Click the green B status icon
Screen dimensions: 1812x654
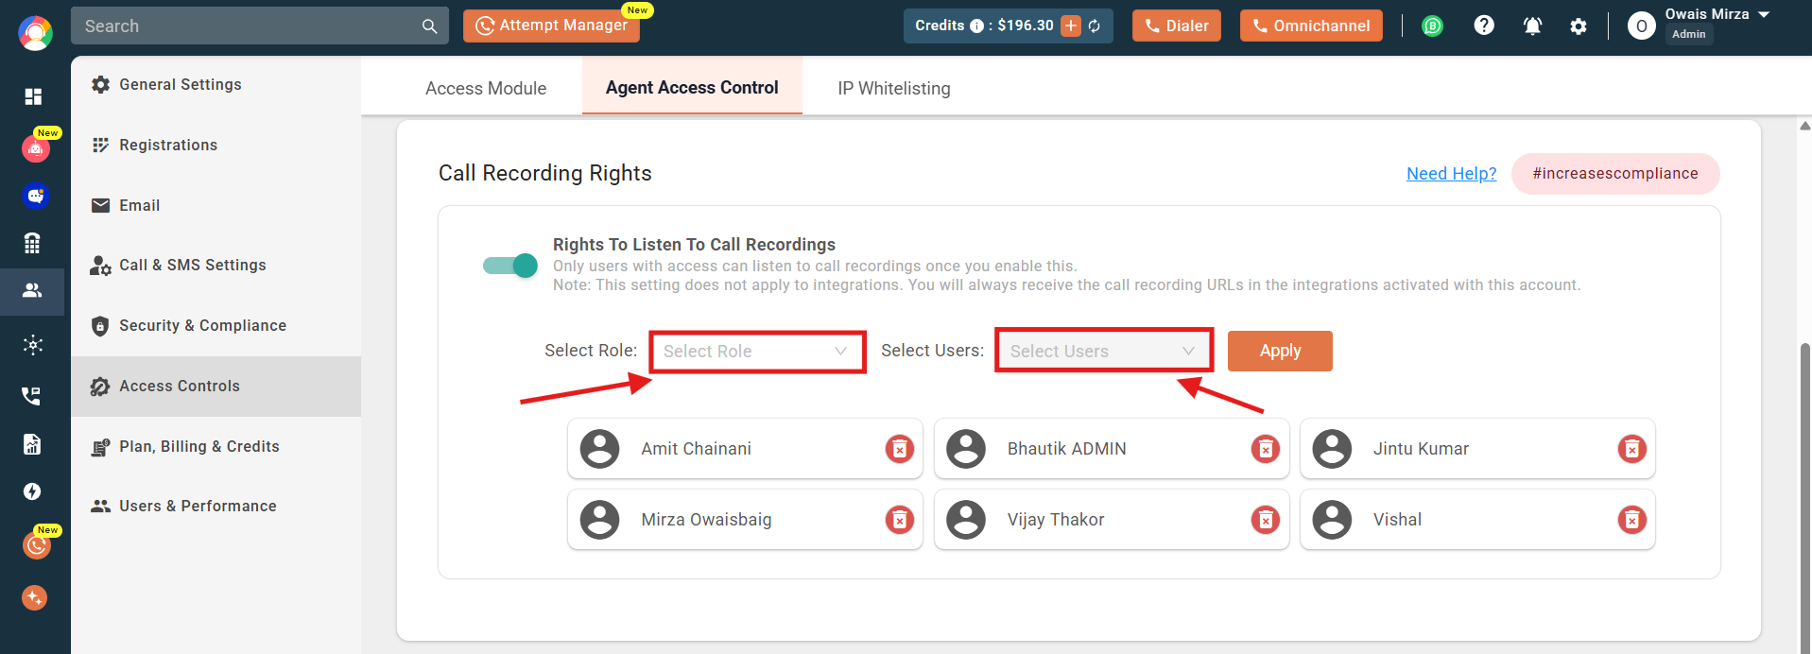(x=1433, y=26)
